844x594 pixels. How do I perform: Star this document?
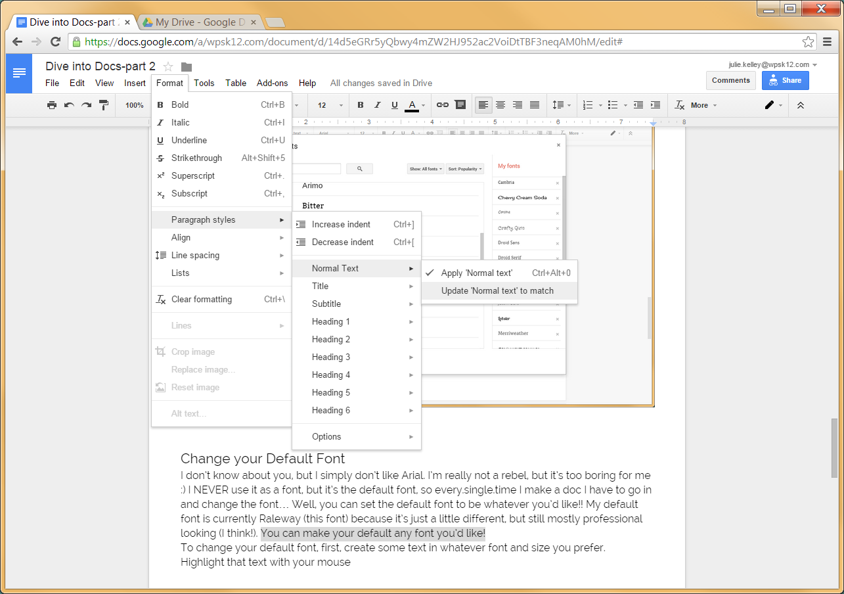[168, 66]
